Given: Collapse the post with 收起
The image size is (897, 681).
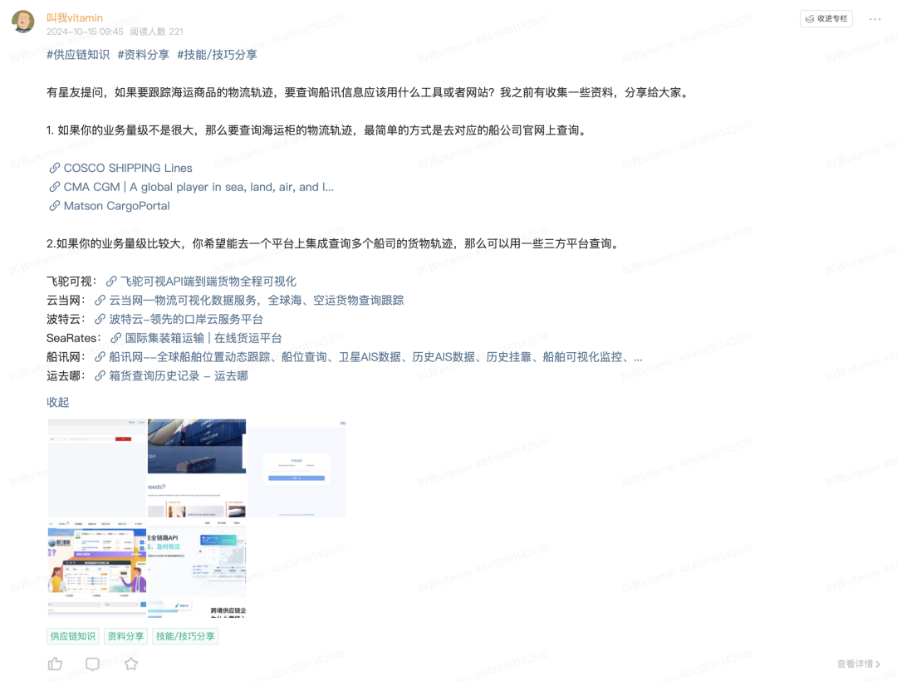Looking at the screenshot, I should tap(57, 402).
